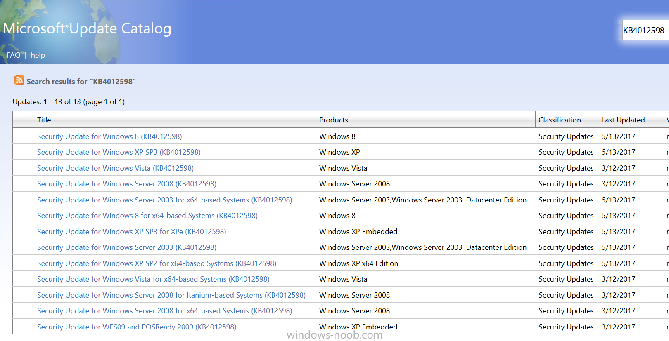Open the FAQ link
Image resolution: width=669 pixels, height=341 pixels.
point(14,55)
